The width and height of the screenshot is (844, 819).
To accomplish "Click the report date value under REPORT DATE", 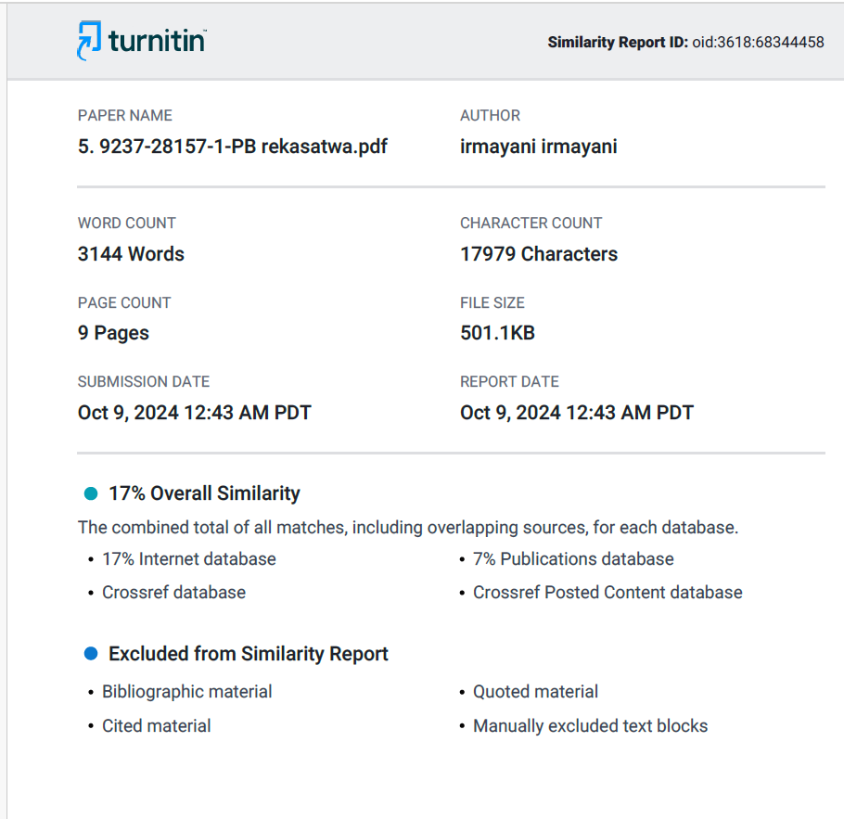I will click(x=577, y=413).
